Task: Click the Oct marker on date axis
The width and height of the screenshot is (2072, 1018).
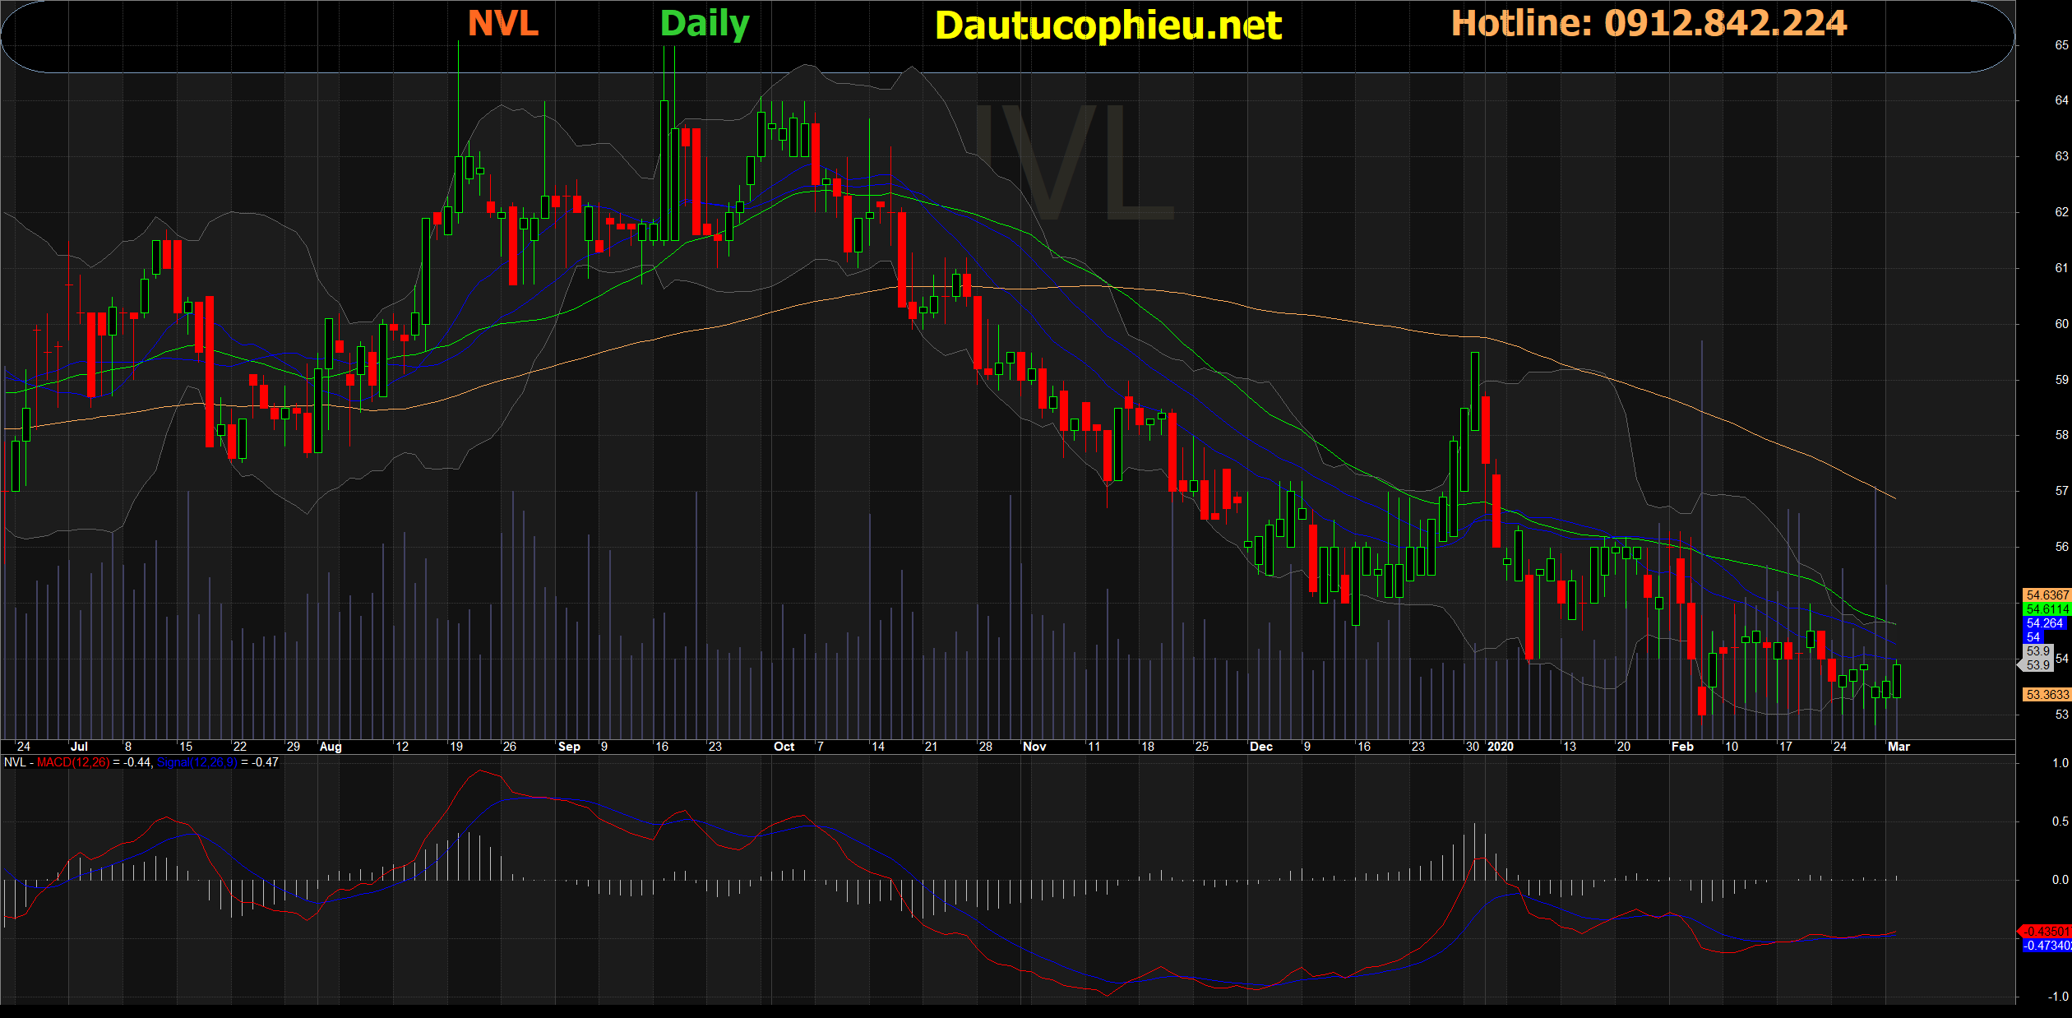Action: [x=784, y=747]
